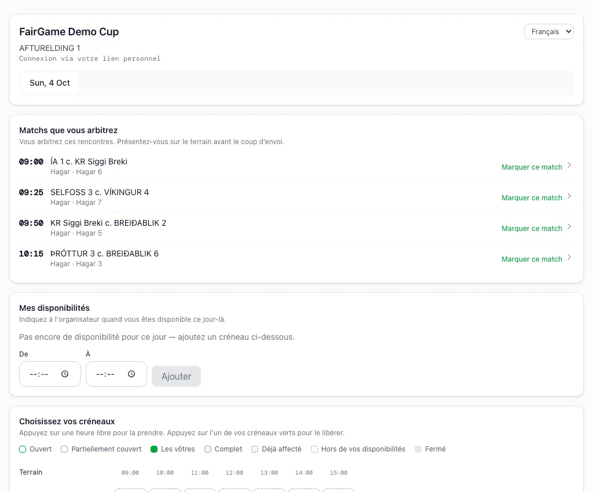Open the Français language dropdown

click(x=549, y=32)
